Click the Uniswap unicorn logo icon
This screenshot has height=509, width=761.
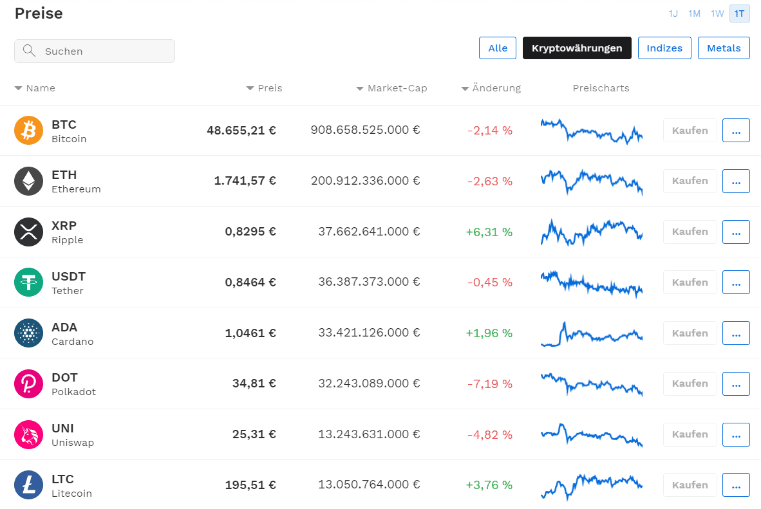tap(28, 435)
